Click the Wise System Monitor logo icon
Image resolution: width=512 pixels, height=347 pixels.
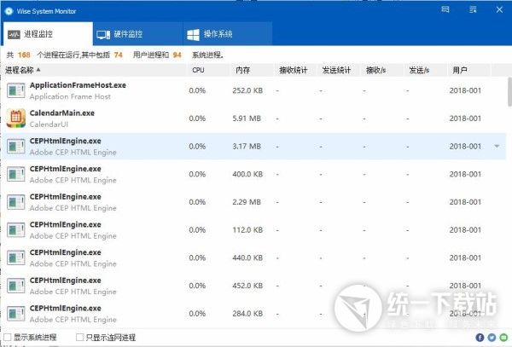pos(9,11)
